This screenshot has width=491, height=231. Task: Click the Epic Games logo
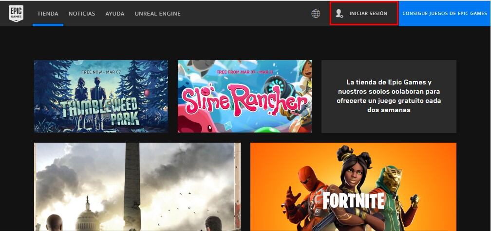coord(16,14)
